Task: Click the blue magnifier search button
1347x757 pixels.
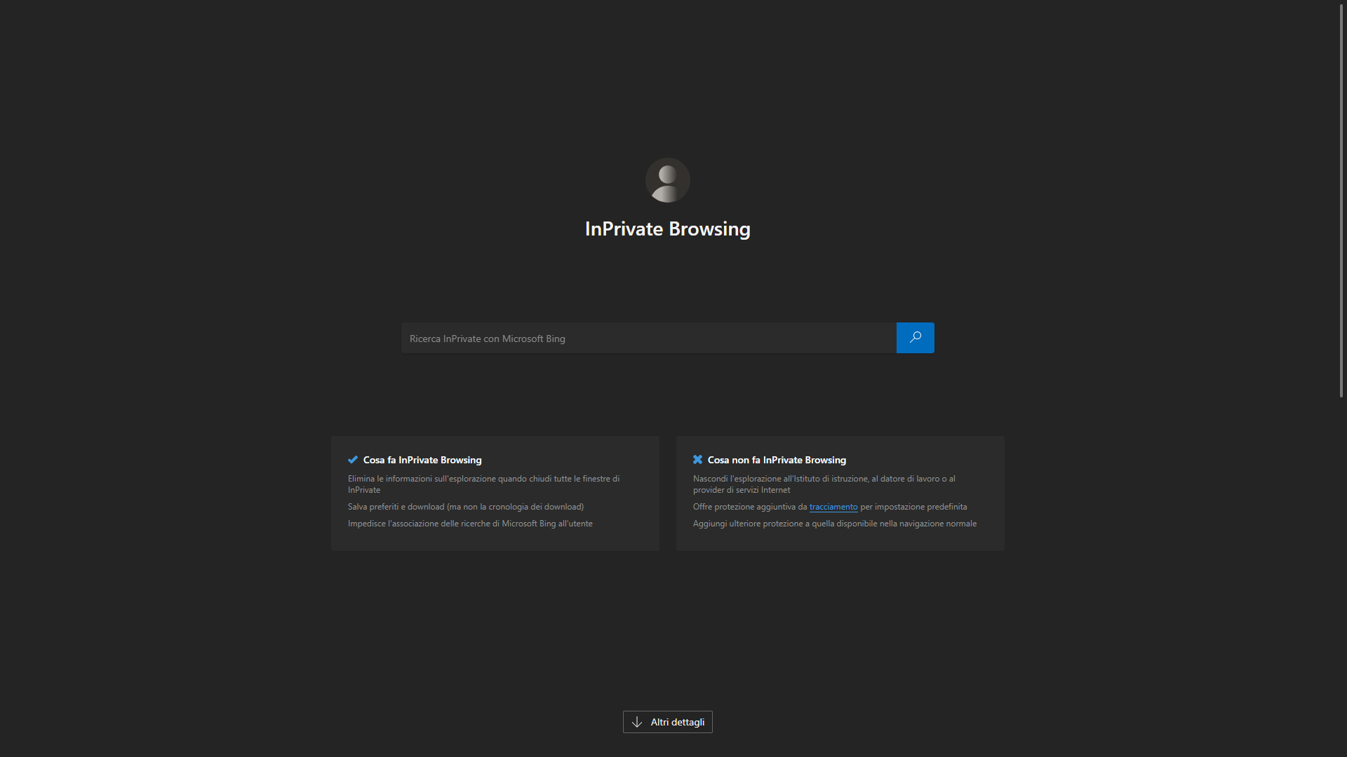Action: (x=915, y=338)
